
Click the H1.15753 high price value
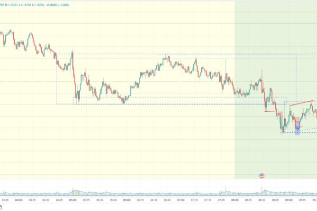click(12, 5)
